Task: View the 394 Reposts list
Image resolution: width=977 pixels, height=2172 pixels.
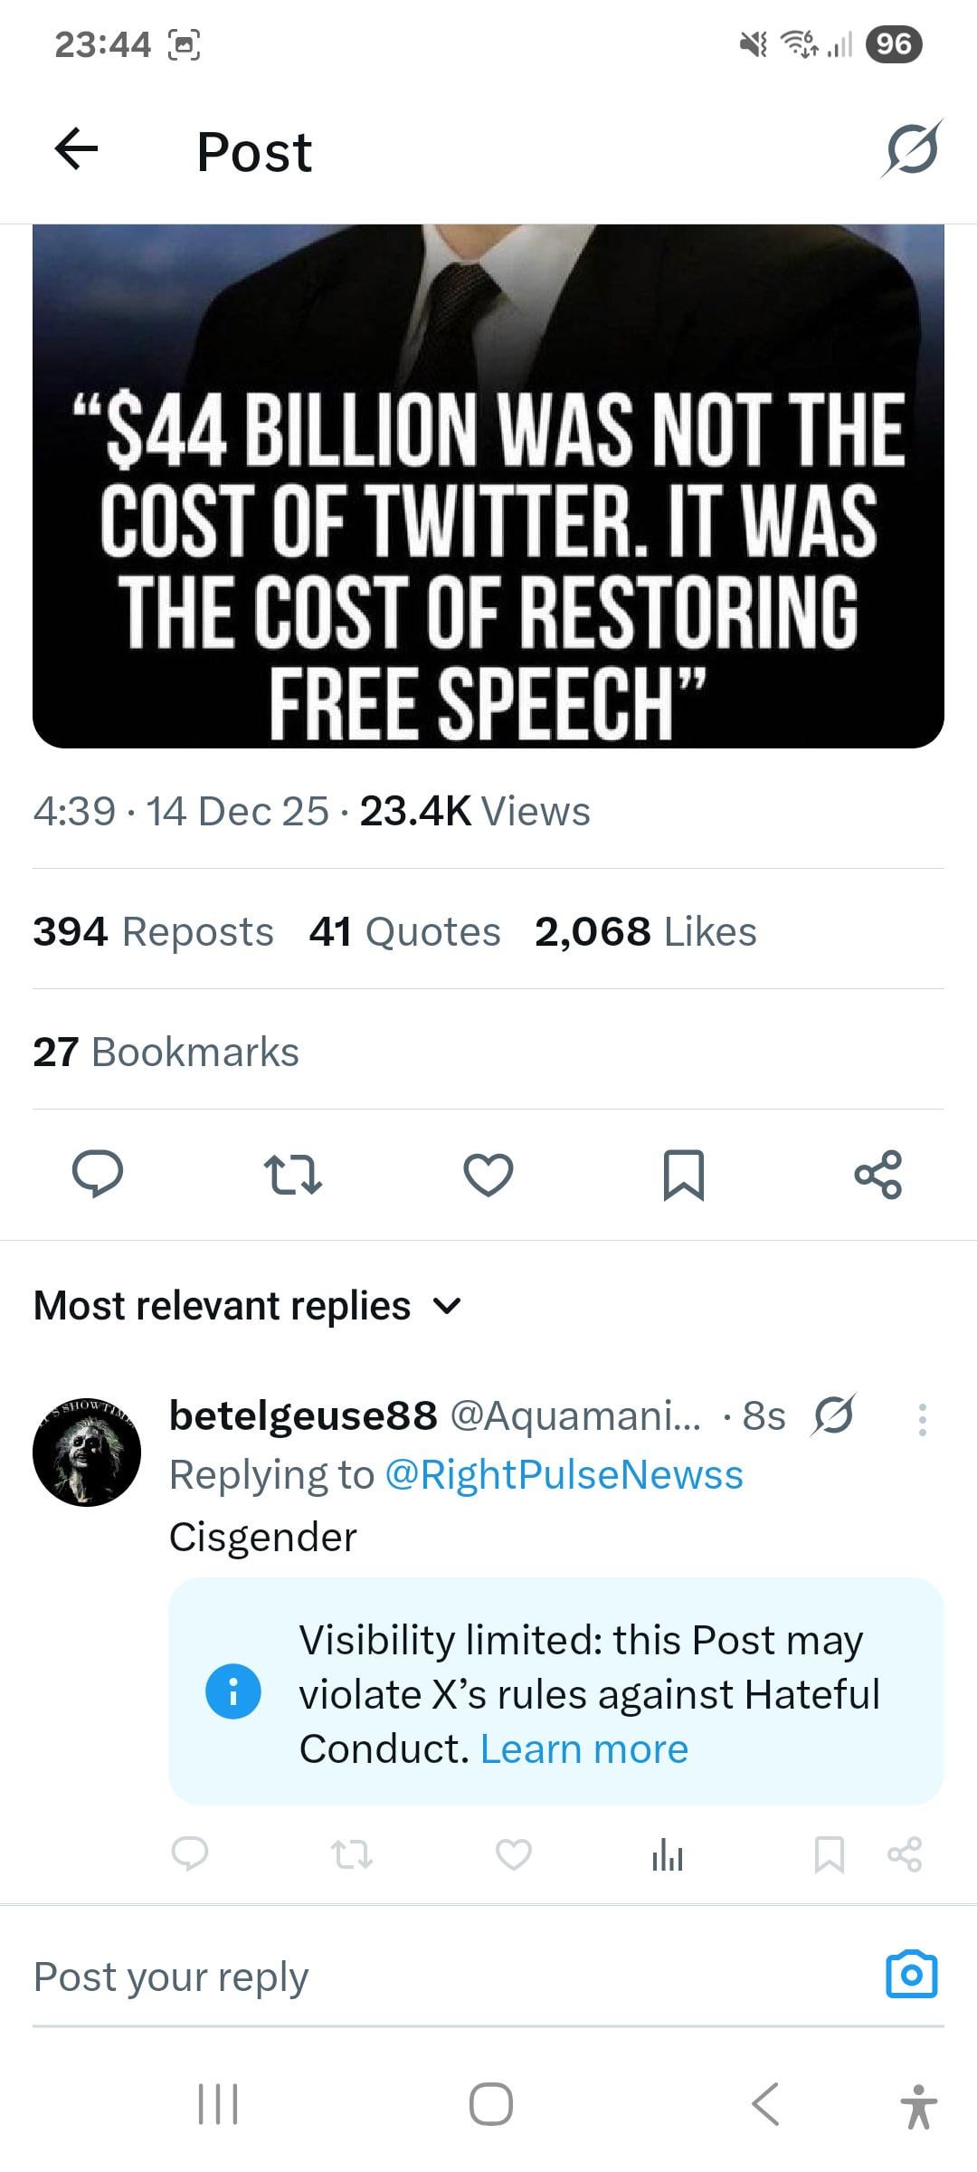Action: click(153, 931)
